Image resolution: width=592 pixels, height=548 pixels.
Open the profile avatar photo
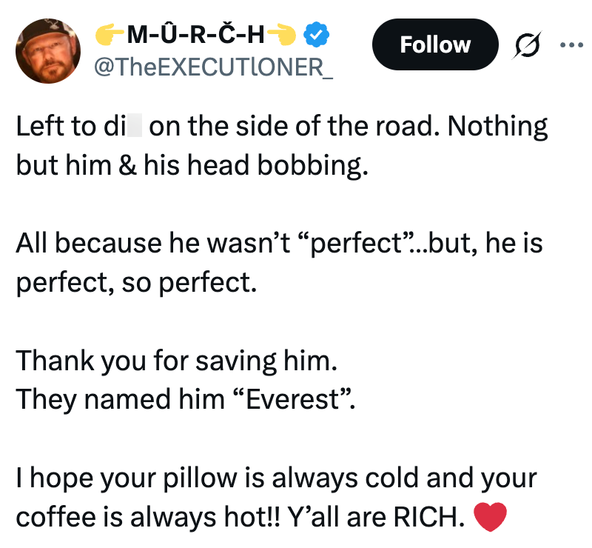46,49
